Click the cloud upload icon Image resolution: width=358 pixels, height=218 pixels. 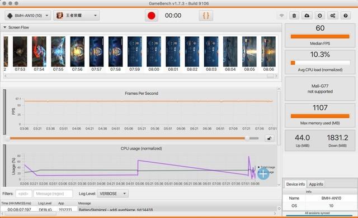(307, 16)
